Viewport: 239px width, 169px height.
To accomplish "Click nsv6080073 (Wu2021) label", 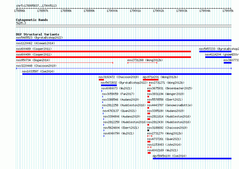I will (x=117, y=88).
